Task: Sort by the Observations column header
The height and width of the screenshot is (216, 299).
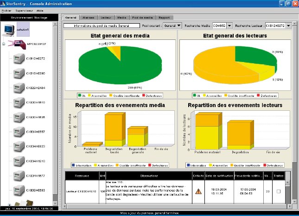Action: pyautogui.click(x=149, y=176)
